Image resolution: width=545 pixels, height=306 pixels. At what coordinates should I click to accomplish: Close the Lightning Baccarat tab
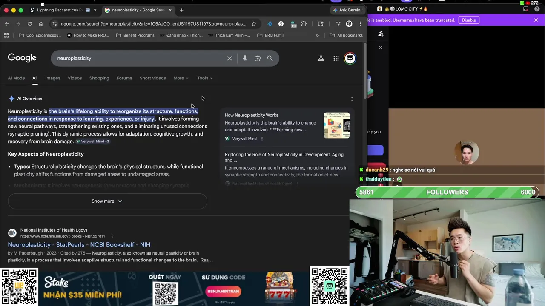pyautogui.click(x=95, y=10)
